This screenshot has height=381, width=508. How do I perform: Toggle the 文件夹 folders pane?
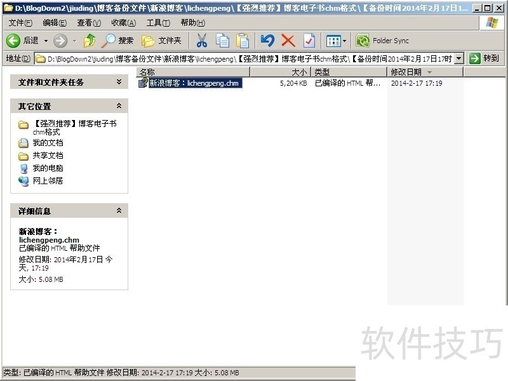coord(162,41)
